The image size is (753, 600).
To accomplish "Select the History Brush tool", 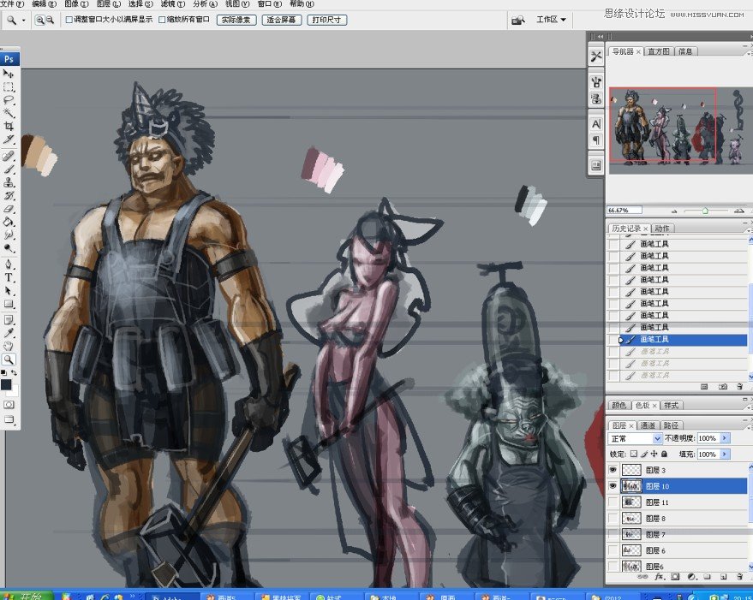I will [x=9, y=196].
